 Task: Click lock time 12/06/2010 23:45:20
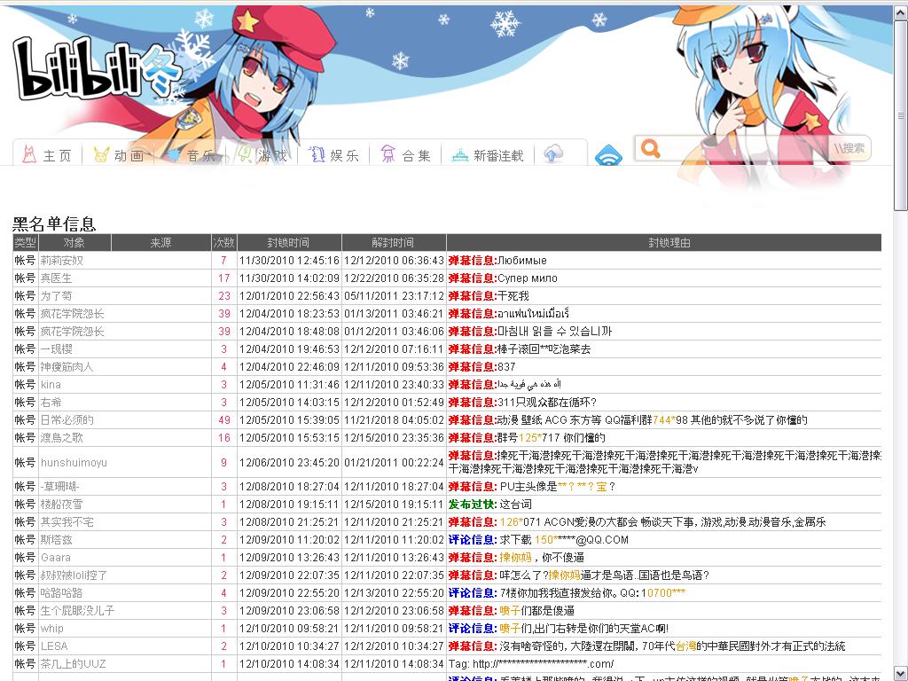point(289,463)
